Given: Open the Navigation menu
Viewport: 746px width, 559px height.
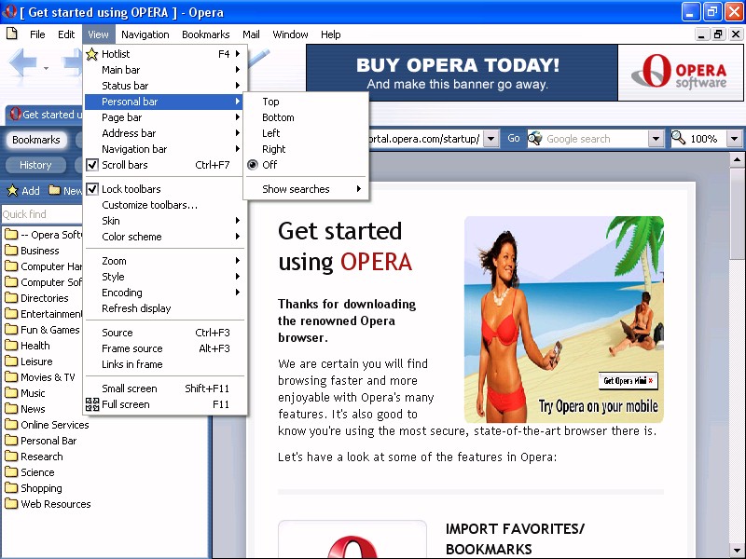Looking at the screenshot, I should coord(145,34).
